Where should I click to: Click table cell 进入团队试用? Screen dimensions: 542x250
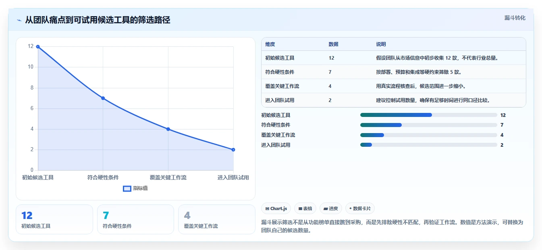point(280,100)
